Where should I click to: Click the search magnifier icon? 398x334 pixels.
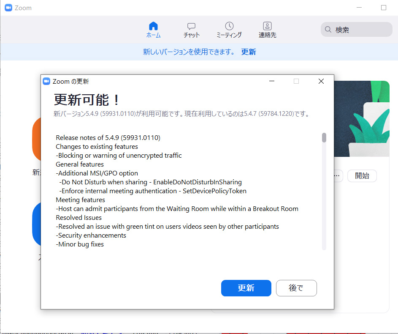328,30
